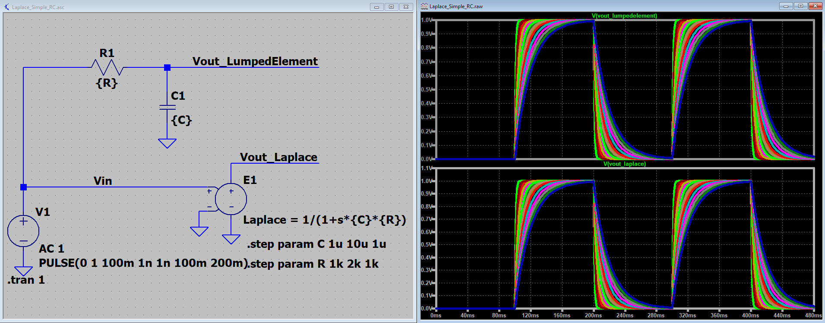Minimize the Laplace_Simple_RC.raw waveform window
825x323 pixels.
point(786,6)
